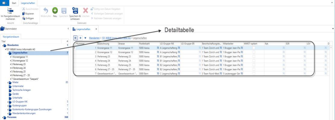This screenshot has width=335, height=120.
Task: Click the Einfügen clipboard icon
Action: pos(24,18)
